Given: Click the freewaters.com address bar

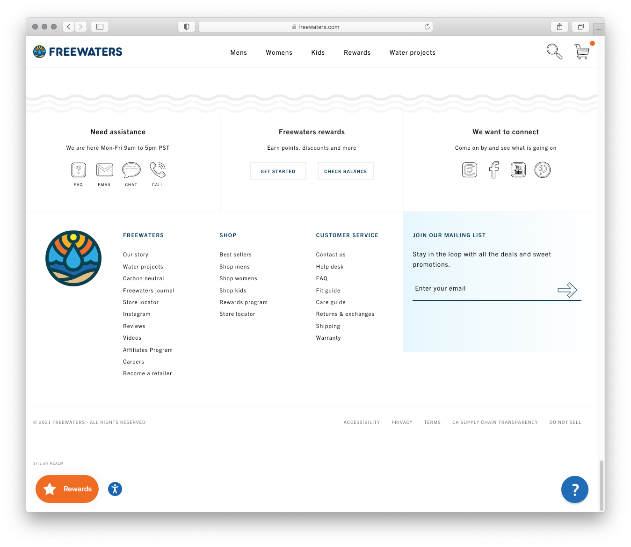Looking at the screenshot, I should tap(316, 27).
